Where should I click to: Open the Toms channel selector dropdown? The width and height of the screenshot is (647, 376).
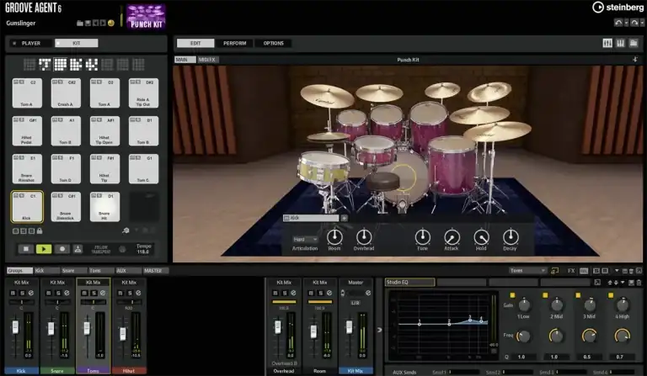pyautogui.click(x=527, y=271)
